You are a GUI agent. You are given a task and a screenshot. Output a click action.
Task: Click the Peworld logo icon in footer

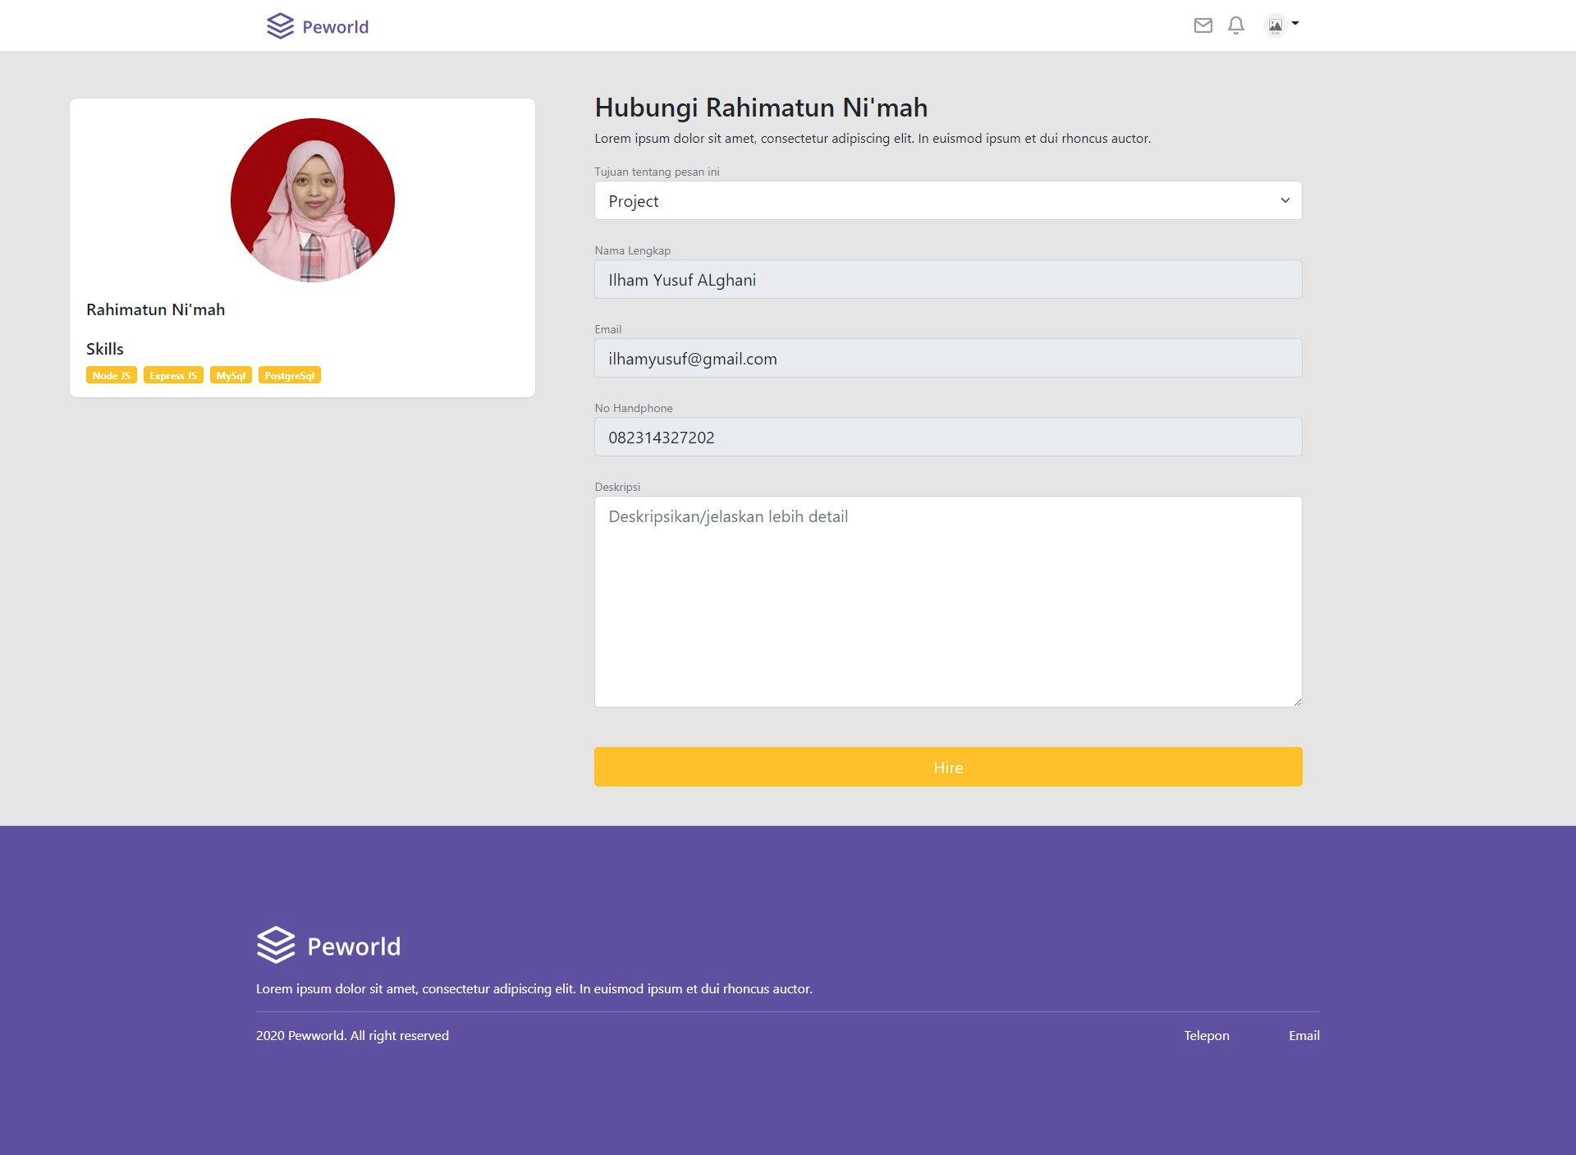click(x=275, y=946)
